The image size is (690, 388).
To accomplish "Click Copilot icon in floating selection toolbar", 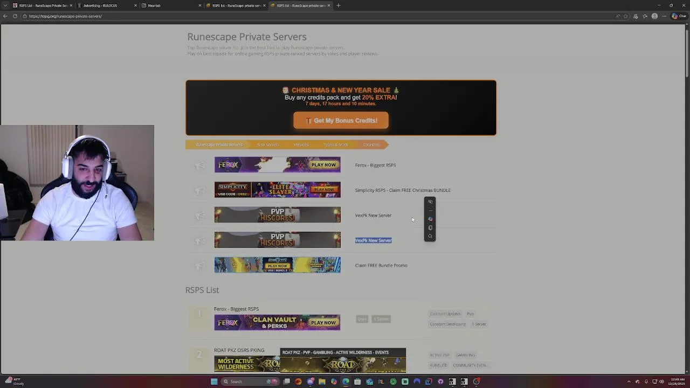I will click(430, 219).
